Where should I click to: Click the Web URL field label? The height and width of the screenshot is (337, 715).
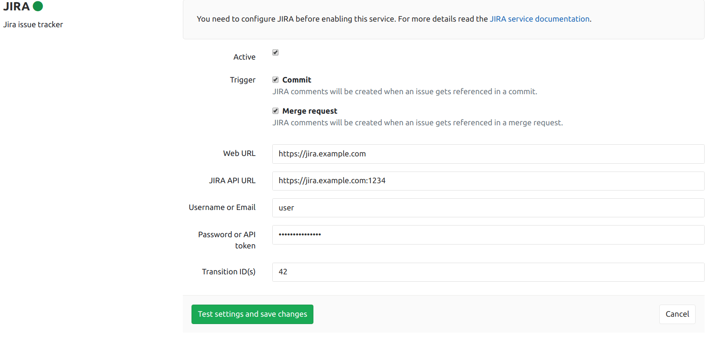pyautogui.click(x=239, y=153)
